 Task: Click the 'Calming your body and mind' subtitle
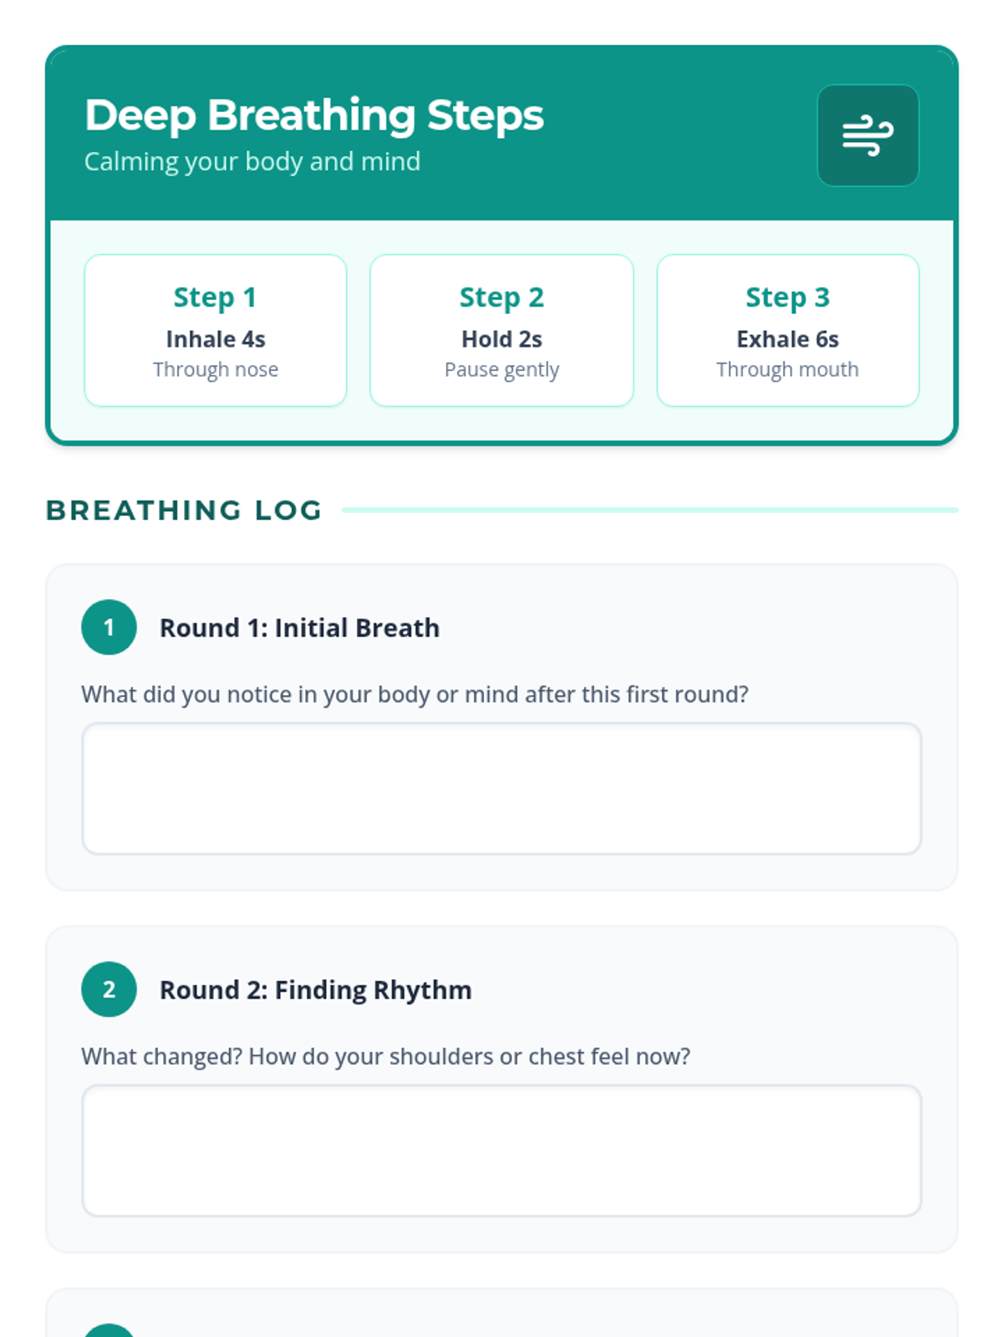coord(252,161)
